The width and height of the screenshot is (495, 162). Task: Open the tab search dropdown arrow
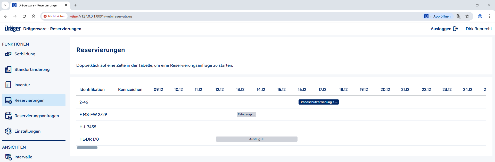5,5
